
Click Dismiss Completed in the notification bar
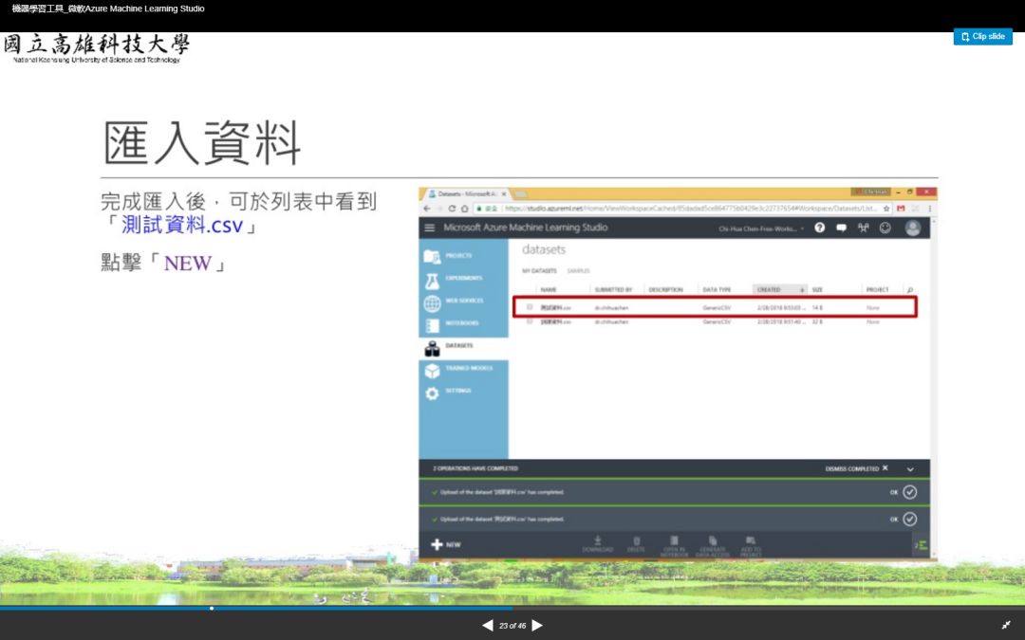point(856,468)
